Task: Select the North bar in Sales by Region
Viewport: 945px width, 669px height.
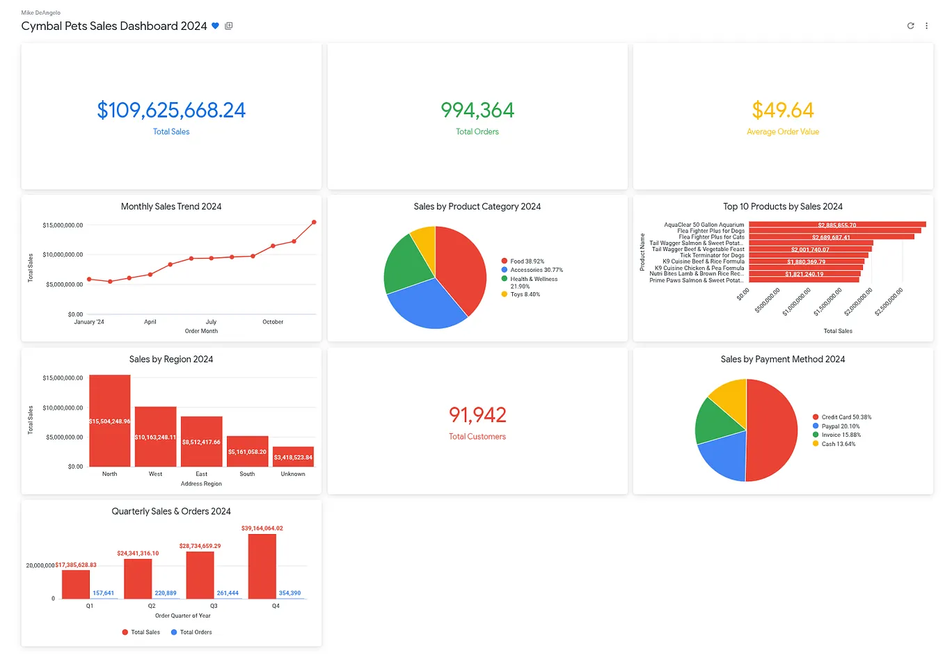Action: click(109, 419)
